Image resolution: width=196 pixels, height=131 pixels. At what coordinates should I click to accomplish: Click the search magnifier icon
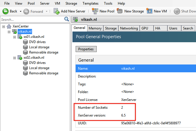click(66, 19)
